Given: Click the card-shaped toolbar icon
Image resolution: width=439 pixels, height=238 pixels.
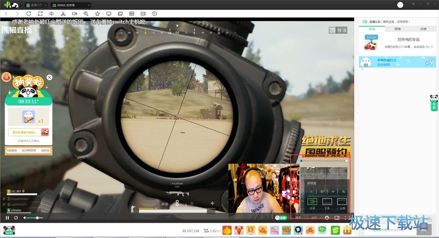Looking at the screenshot, I should 132,14.
